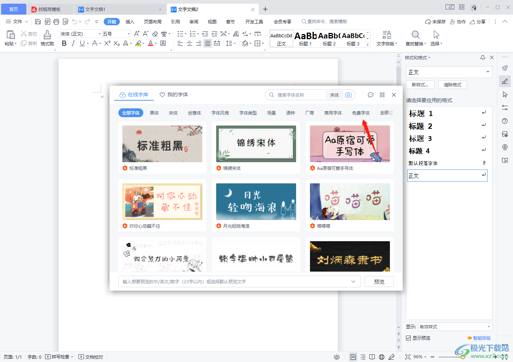
Task: Expand the style dropdown in the styles panel
Action: click(488, 72)
